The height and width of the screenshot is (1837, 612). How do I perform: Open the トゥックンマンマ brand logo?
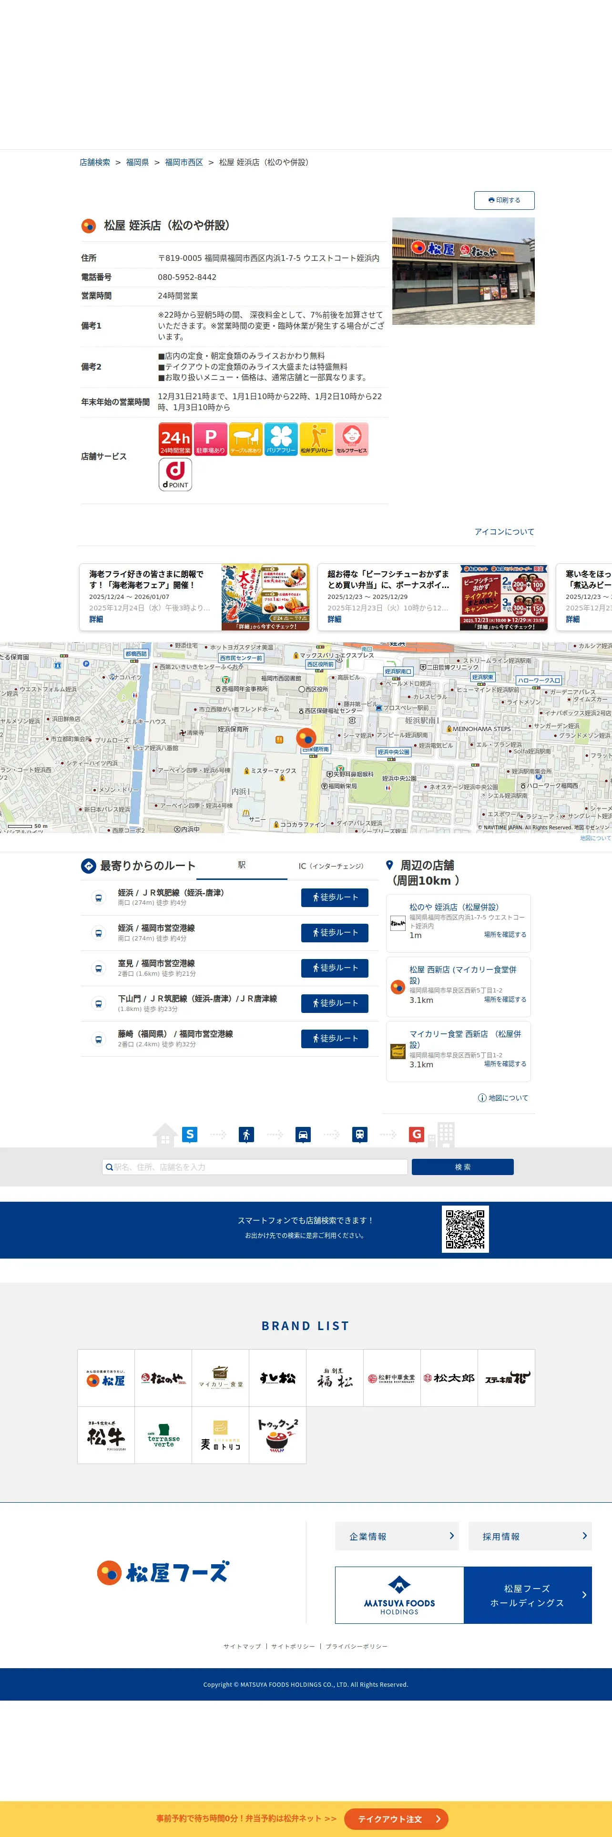click(278, 1435)
